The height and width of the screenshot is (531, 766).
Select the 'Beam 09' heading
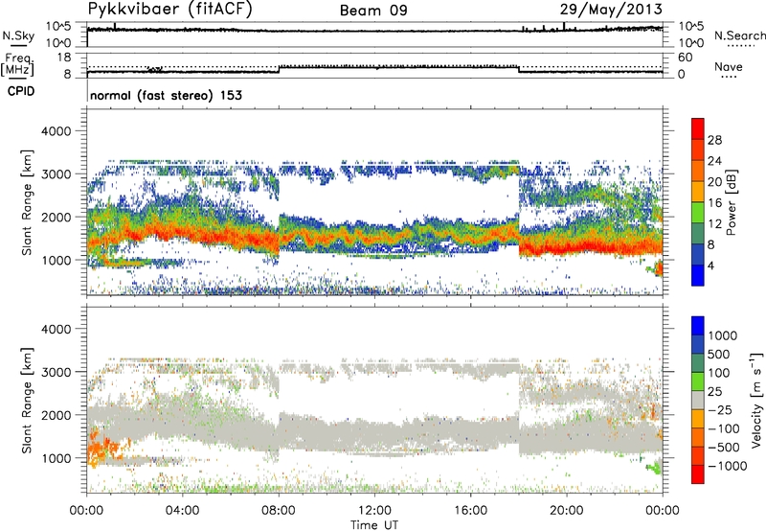[x=373, y=11]
